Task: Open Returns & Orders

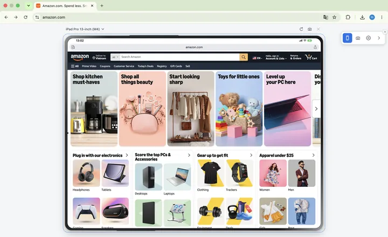Action: click(296, 57)
